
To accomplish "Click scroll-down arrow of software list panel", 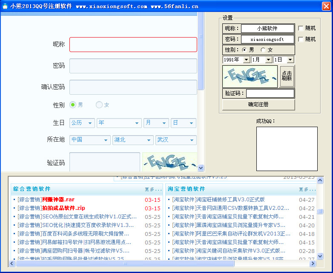I will (x=320, y=256).
